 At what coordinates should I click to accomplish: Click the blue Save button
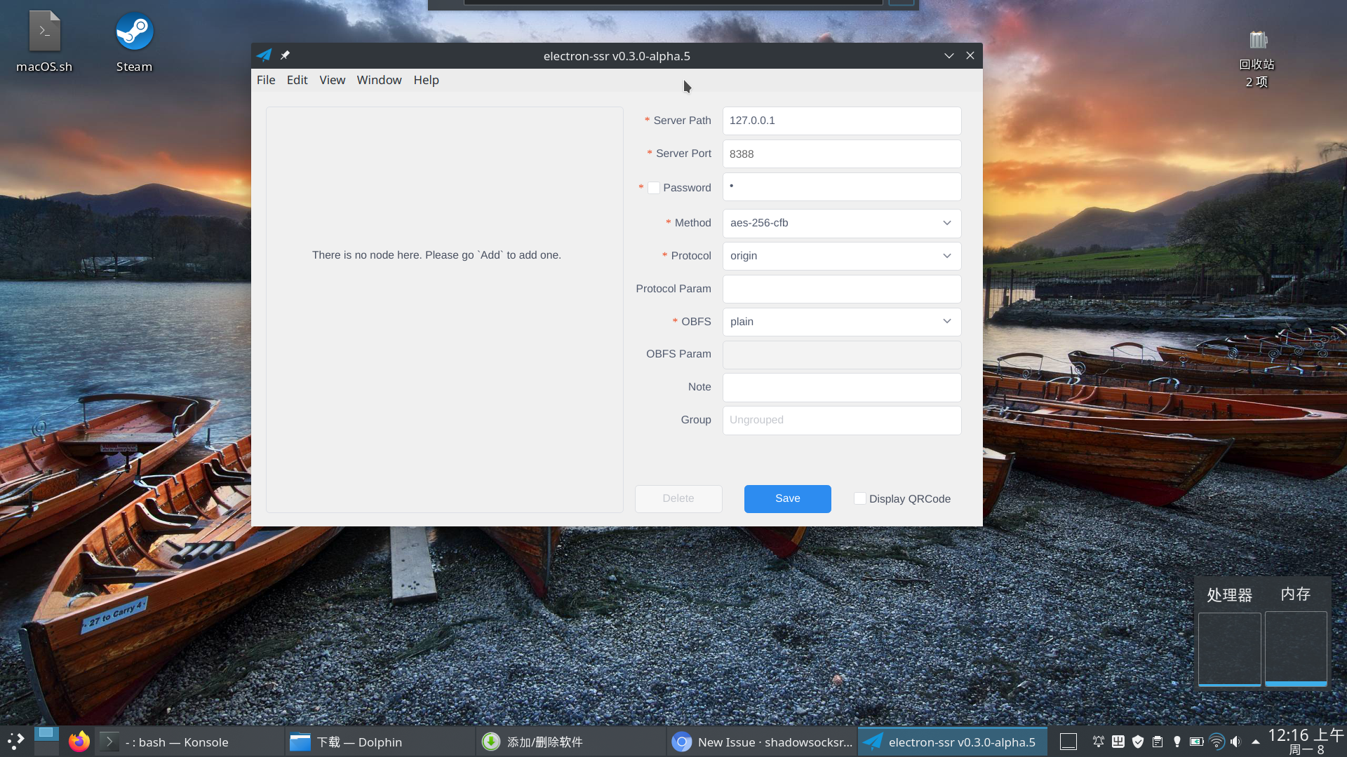787,498
